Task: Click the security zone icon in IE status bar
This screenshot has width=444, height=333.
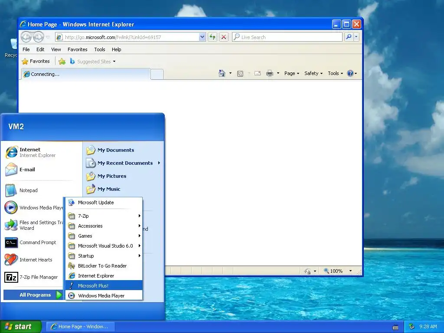Action: tap(307, 271)
